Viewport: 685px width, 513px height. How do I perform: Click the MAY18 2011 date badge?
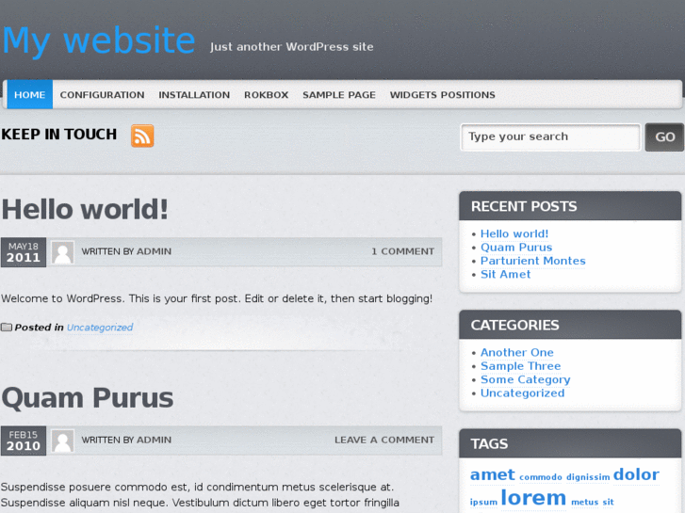coord(24,252)
